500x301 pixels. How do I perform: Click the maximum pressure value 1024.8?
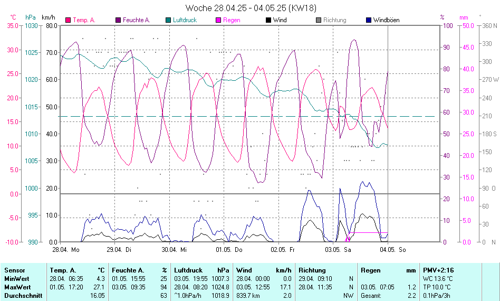click(x=220, y=287)
